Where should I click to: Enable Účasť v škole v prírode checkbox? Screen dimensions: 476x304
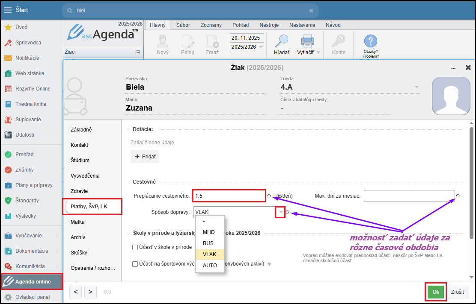click(135, 247)
